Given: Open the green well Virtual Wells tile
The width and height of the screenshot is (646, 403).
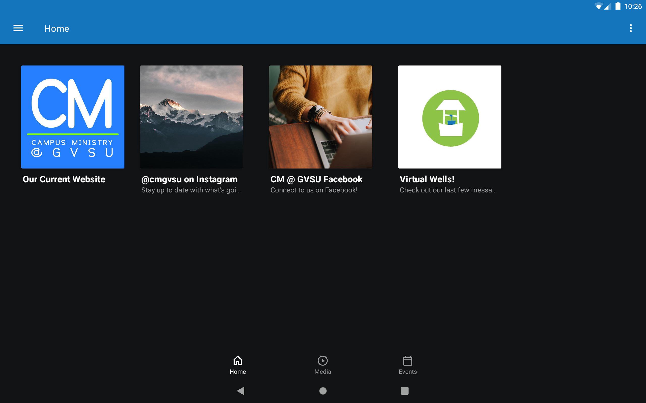Looking at the screenshot, I should pyautogui.click(x=449, y=117).
